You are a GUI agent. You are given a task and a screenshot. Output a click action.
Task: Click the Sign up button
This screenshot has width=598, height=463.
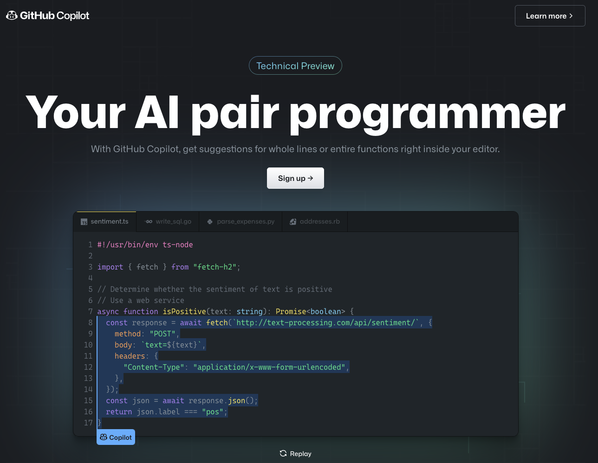point(295,178)
